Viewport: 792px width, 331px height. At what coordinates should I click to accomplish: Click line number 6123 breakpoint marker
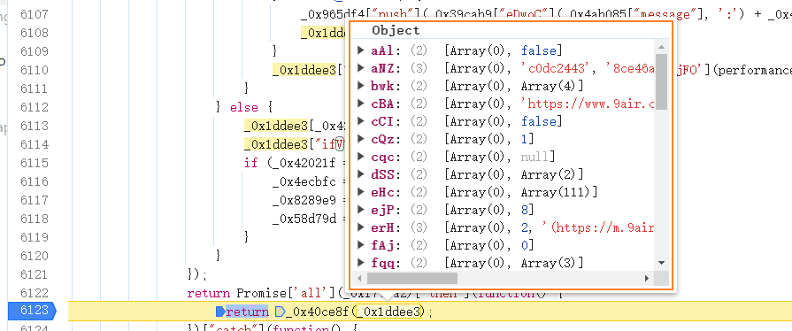(32, 311)
